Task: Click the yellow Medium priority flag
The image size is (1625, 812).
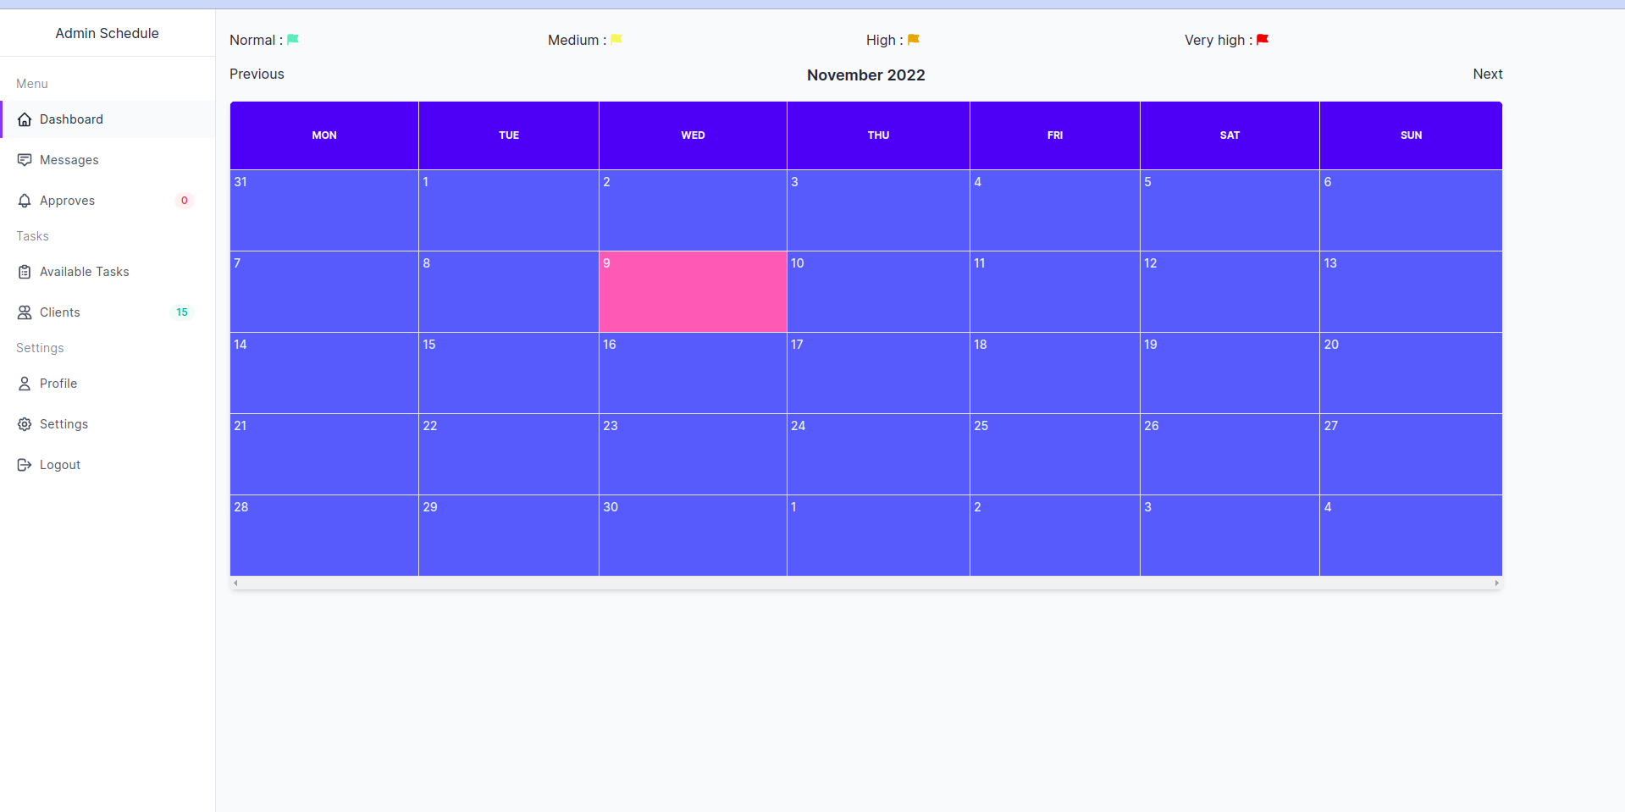Action: pos(616,40)
